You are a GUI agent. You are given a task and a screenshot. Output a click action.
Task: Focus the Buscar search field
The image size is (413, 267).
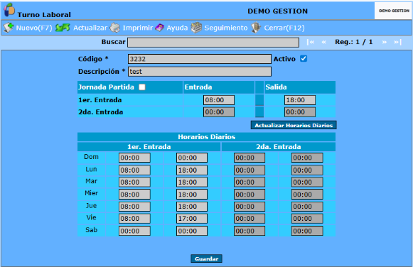(213, 43)
